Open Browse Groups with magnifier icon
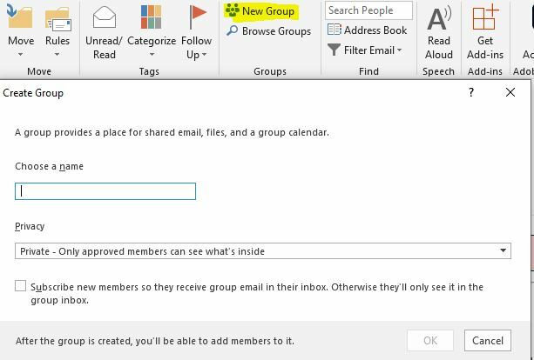This screenshot has height=360, width=534. (268, 31)
